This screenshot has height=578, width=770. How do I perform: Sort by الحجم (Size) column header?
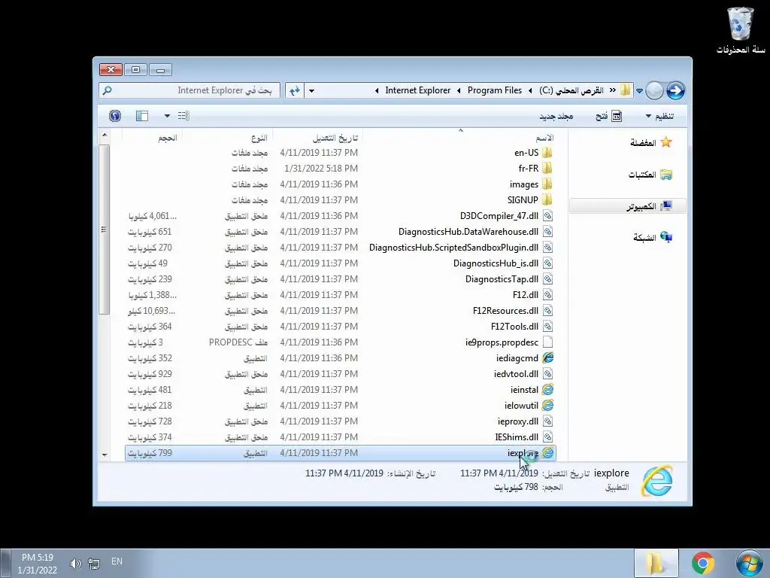point(168,138)
